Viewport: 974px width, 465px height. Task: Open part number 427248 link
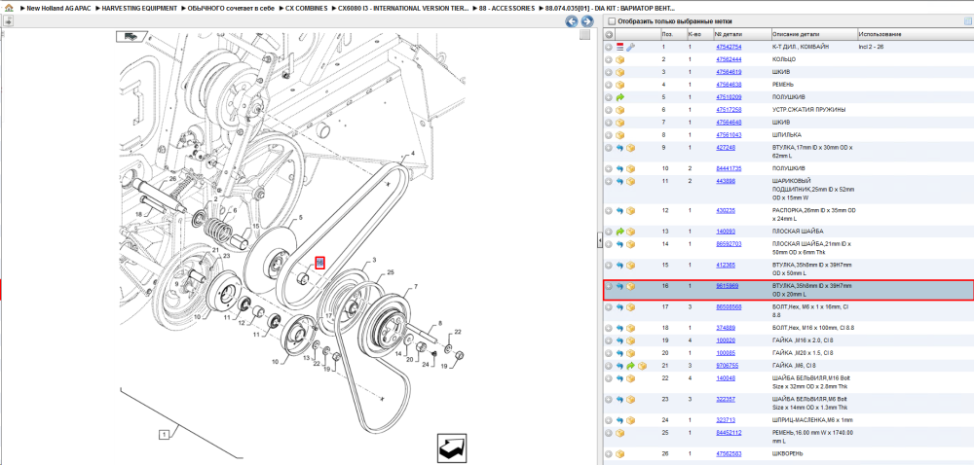726,148
